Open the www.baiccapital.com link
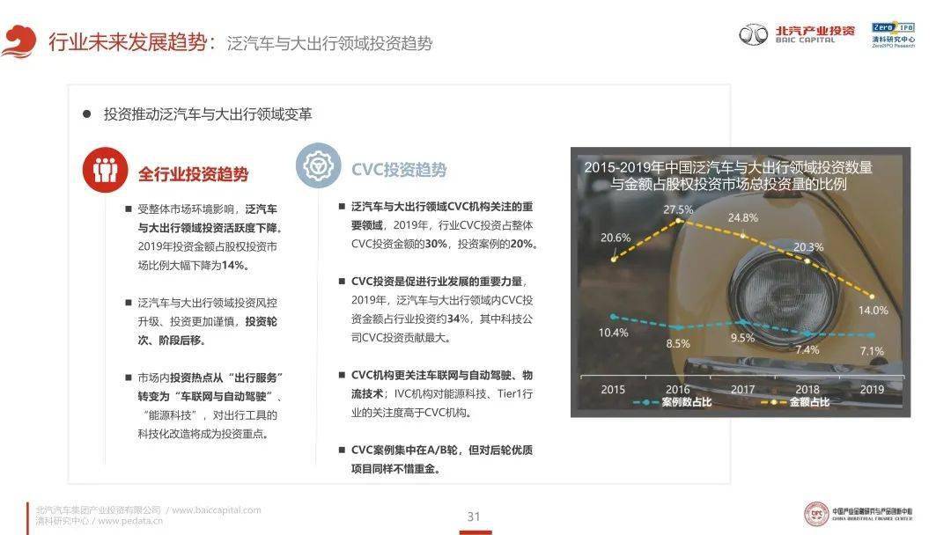 coord(216,509)
